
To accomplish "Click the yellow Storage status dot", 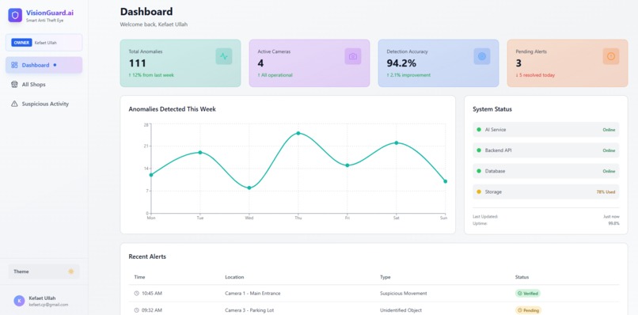I will point(479,192).
